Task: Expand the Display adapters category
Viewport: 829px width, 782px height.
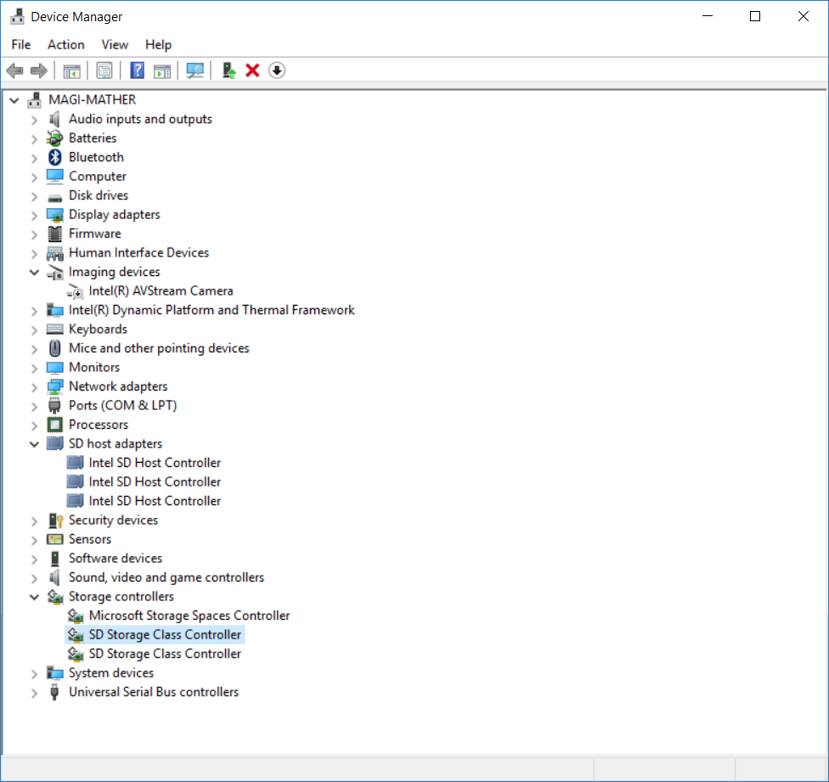Action: pos(34,216)
